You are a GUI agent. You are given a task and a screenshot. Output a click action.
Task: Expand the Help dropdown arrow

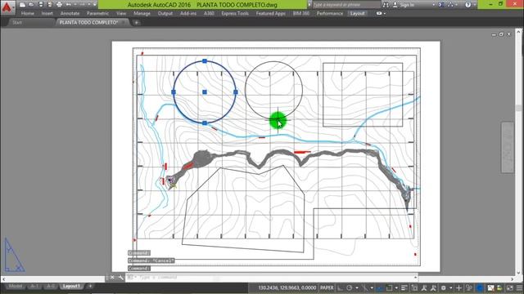[x=475, y=5]
